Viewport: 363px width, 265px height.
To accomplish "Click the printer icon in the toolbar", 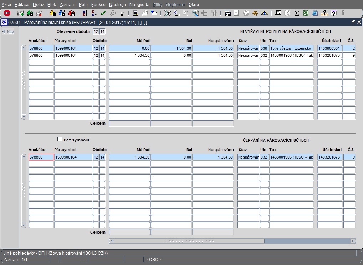I will click(x=135, y=14).
